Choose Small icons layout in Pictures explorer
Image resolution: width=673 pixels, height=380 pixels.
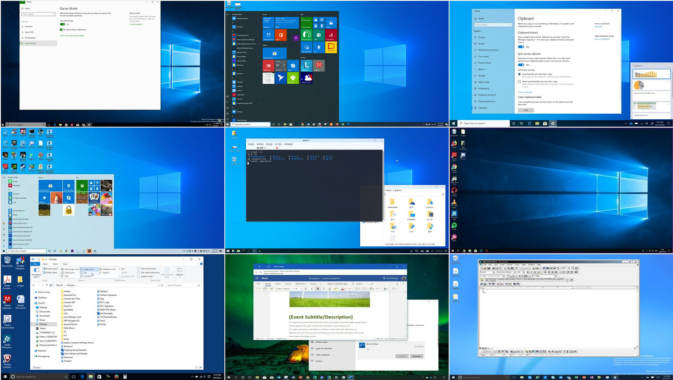[68, 273]
